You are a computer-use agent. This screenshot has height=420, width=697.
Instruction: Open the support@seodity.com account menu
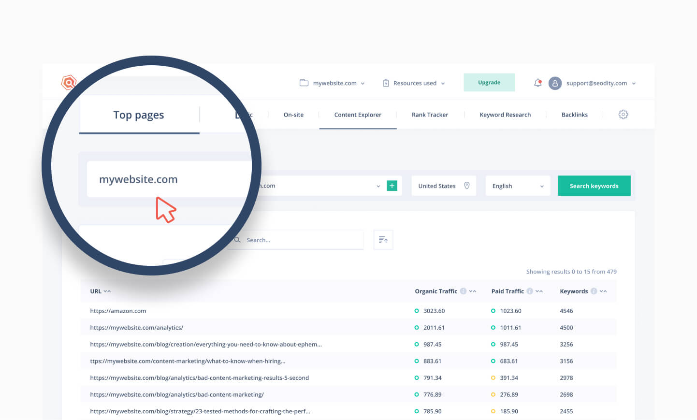(x=600, y=83)
